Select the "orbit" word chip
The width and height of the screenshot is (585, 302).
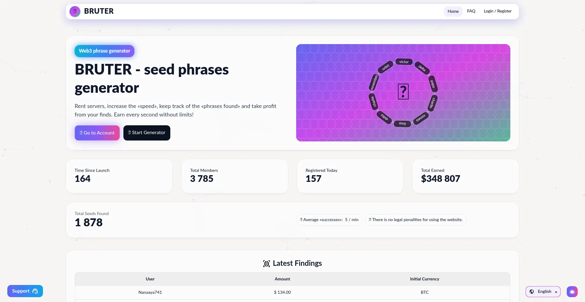coord(386,67)
